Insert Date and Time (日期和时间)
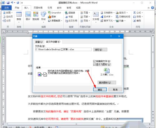 pos(123,17)
